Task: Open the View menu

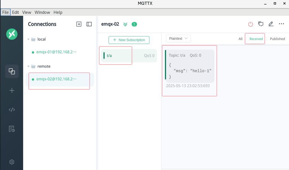Action: (x=27, y=12)
